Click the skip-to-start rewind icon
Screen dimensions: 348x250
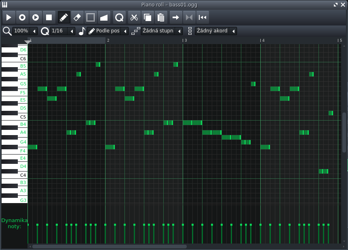[x=202, y=17]
